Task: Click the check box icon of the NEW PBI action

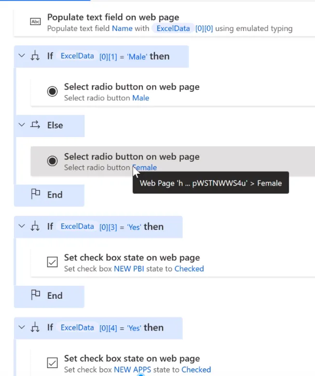Action: [x=52, y=262]
